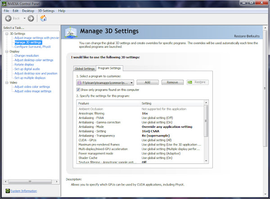Image resolution: width=270 pixels, height=199 pixels.
Task: Click task pane scroll right arrow
Action: coord(57,181)
